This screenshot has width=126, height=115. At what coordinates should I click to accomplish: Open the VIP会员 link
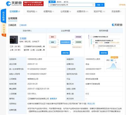(122, 5)
